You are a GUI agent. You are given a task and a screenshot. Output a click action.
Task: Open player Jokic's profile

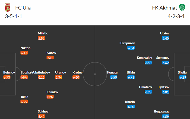click(24, 97)
